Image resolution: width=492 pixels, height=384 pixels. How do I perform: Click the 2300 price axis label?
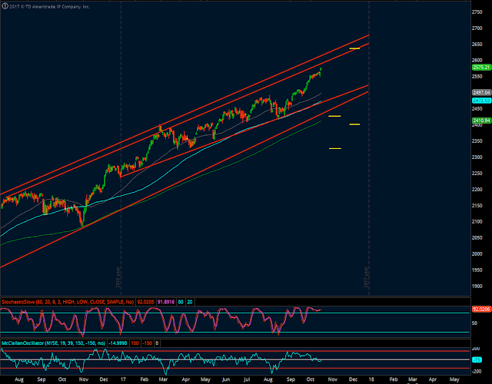click(477, 157)
